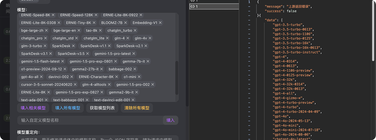
Task: Click the 填入所有模型 button
Action: point(68,108)
